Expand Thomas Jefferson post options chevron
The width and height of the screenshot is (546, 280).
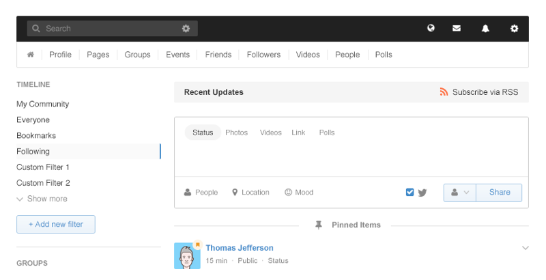coord(525,247)
